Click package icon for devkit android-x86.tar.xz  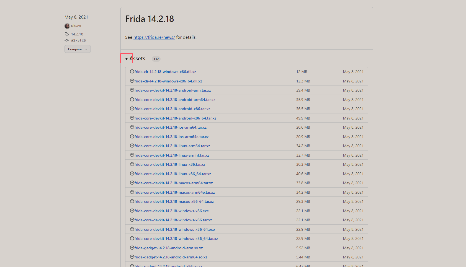(x=132, y=108)
